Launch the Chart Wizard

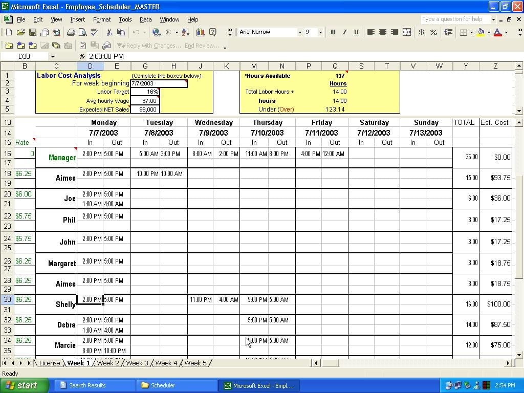[x=201, y=32]
